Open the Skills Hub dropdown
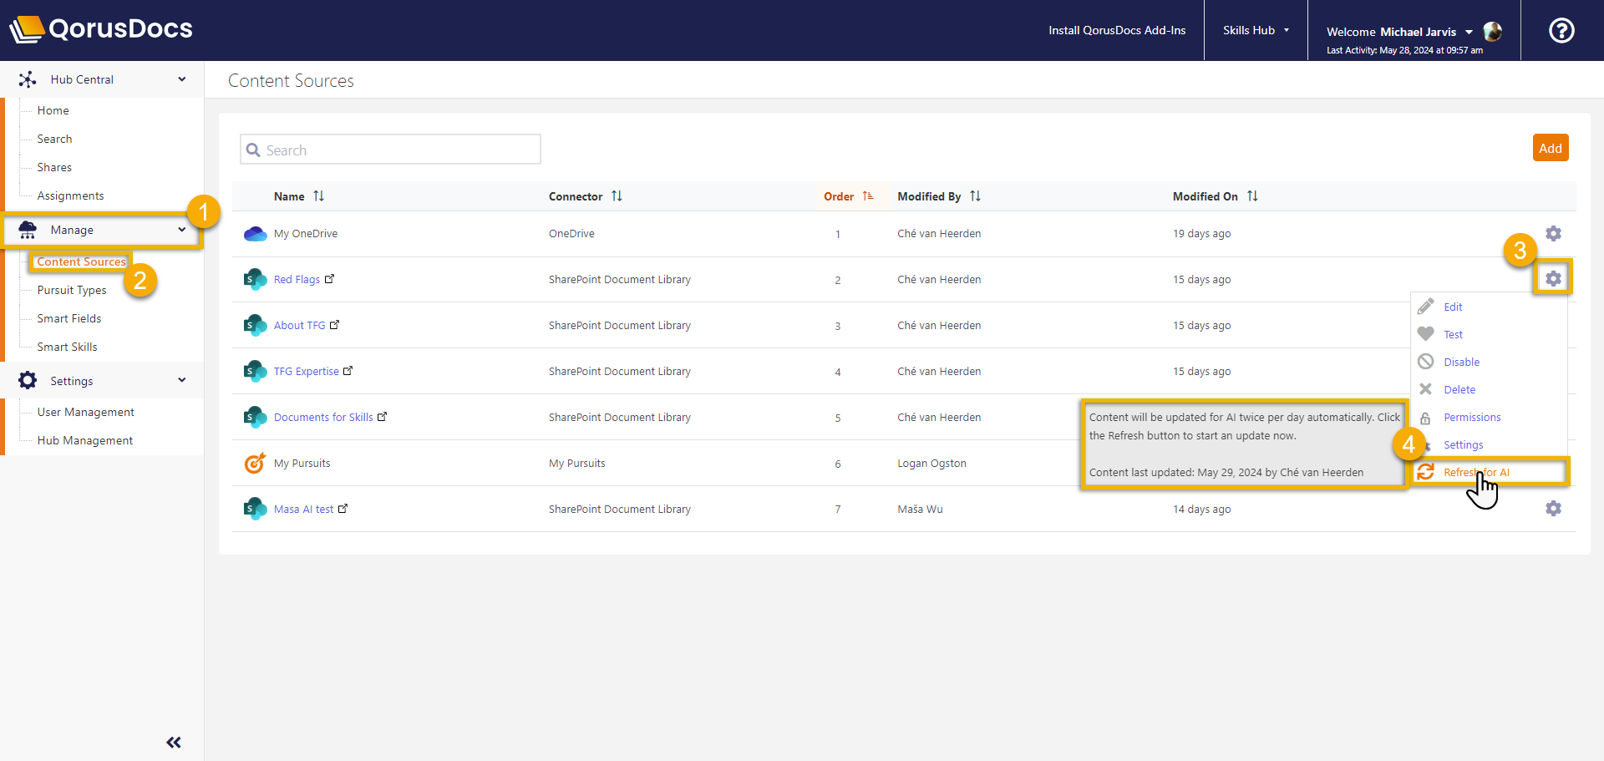 1256,30
